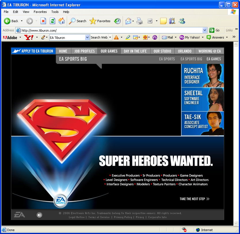The height and width of the screenshot is (234, 240).
Task: Open the Back history dropdown arrow
Action: point(22,21)
